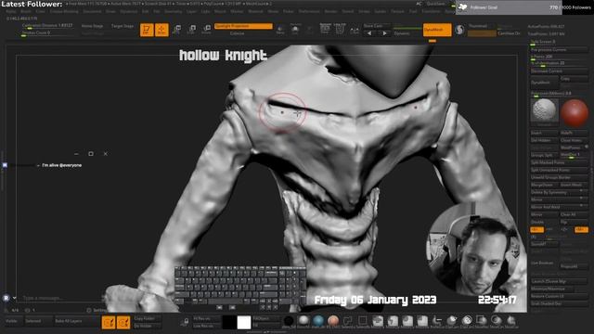Open the Texture menu
This screenshot has width=594, height=334.
click(x=397, y=12)
